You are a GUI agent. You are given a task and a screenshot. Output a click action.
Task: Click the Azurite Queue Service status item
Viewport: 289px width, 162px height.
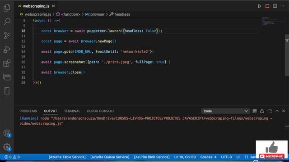[110, 157]
